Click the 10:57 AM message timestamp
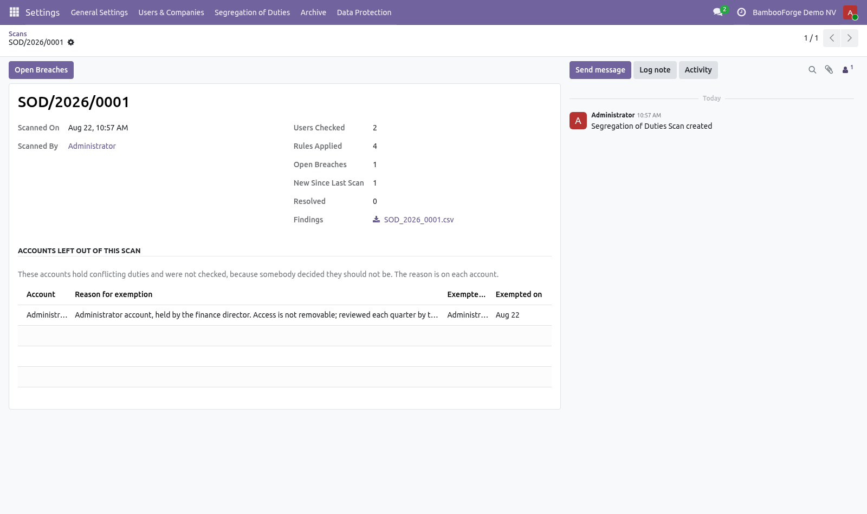This screenshot has height=514, width=867. (x=649, y=115)
